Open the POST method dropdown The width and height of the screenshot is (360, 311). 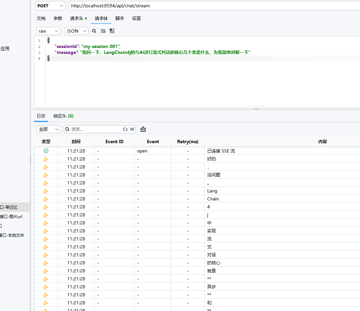click(50, 6)
